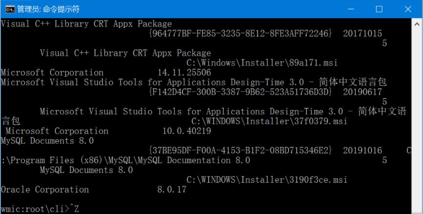The image size is (423, 214).
Task: Click the indented MySQL Documents 8.0 line
Action: [x=86, y=170]
